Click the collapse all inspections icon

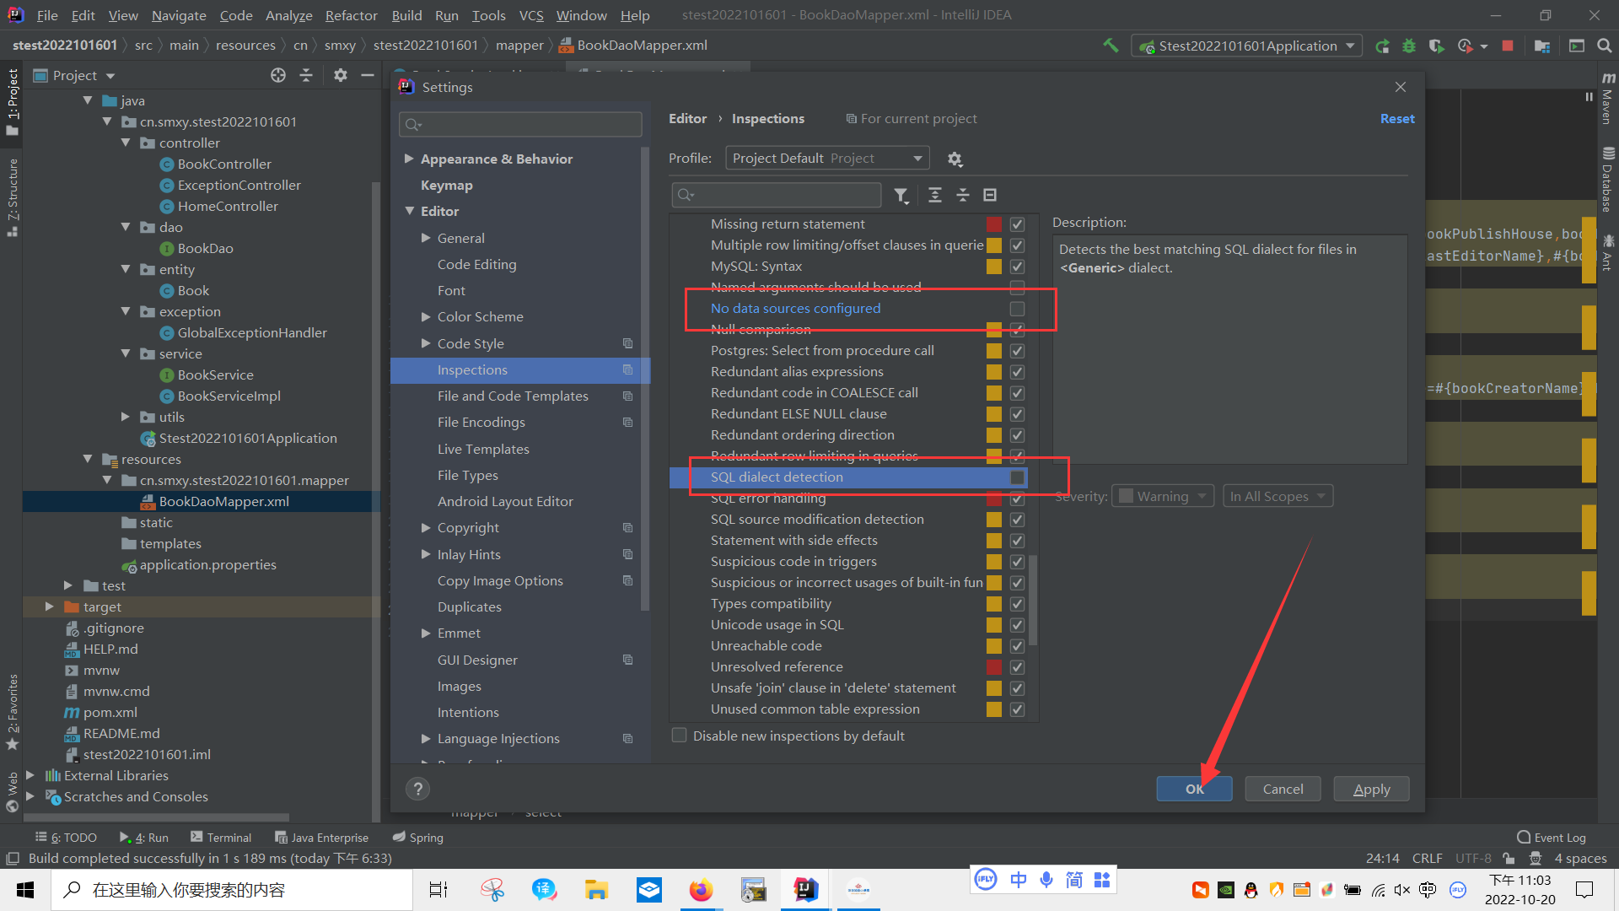[962, 195]
